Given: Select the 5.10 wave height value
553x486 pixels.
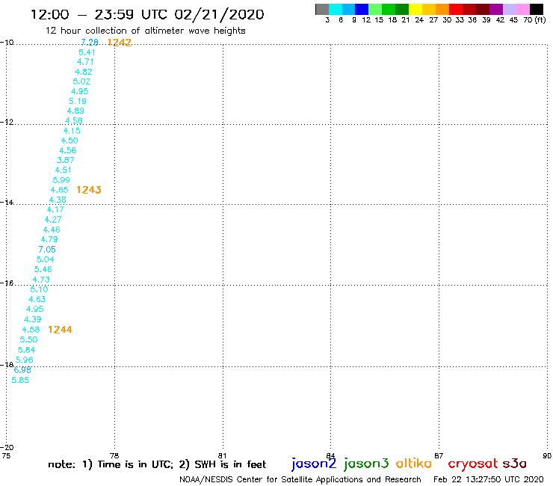Looking at the screenshot, I should click(x=39, y=289).
